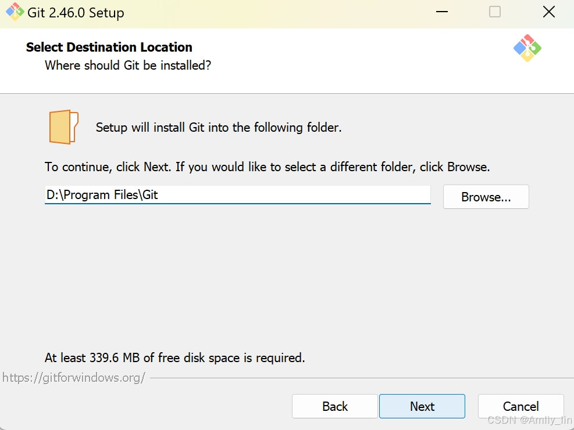Open the Browse... folder picker
574x430 pixels.
point(486,197)
